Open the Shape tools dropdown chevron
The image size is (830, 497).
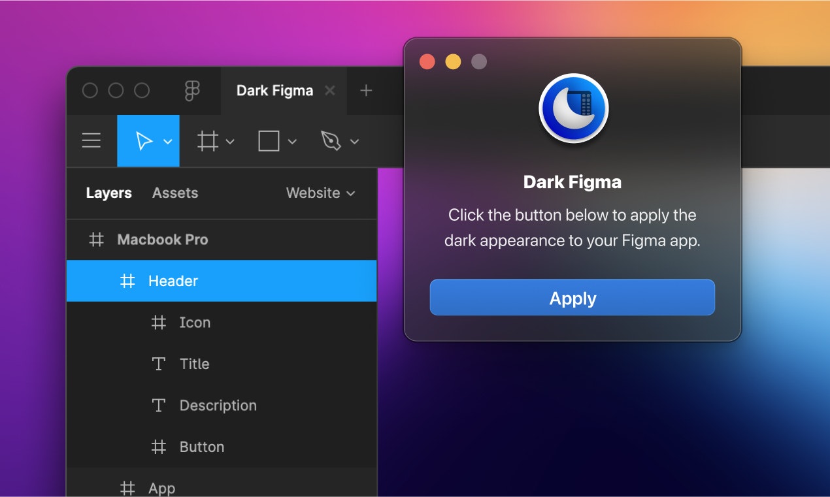[x=292, y=140]
